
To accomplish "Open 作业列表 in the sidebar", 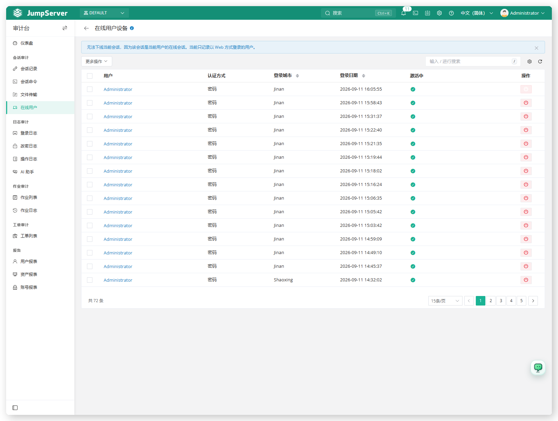I will point(29,198).
